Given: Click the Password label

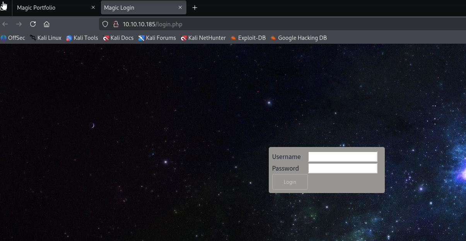Looking at the screenshot, I should coord(285,168).
